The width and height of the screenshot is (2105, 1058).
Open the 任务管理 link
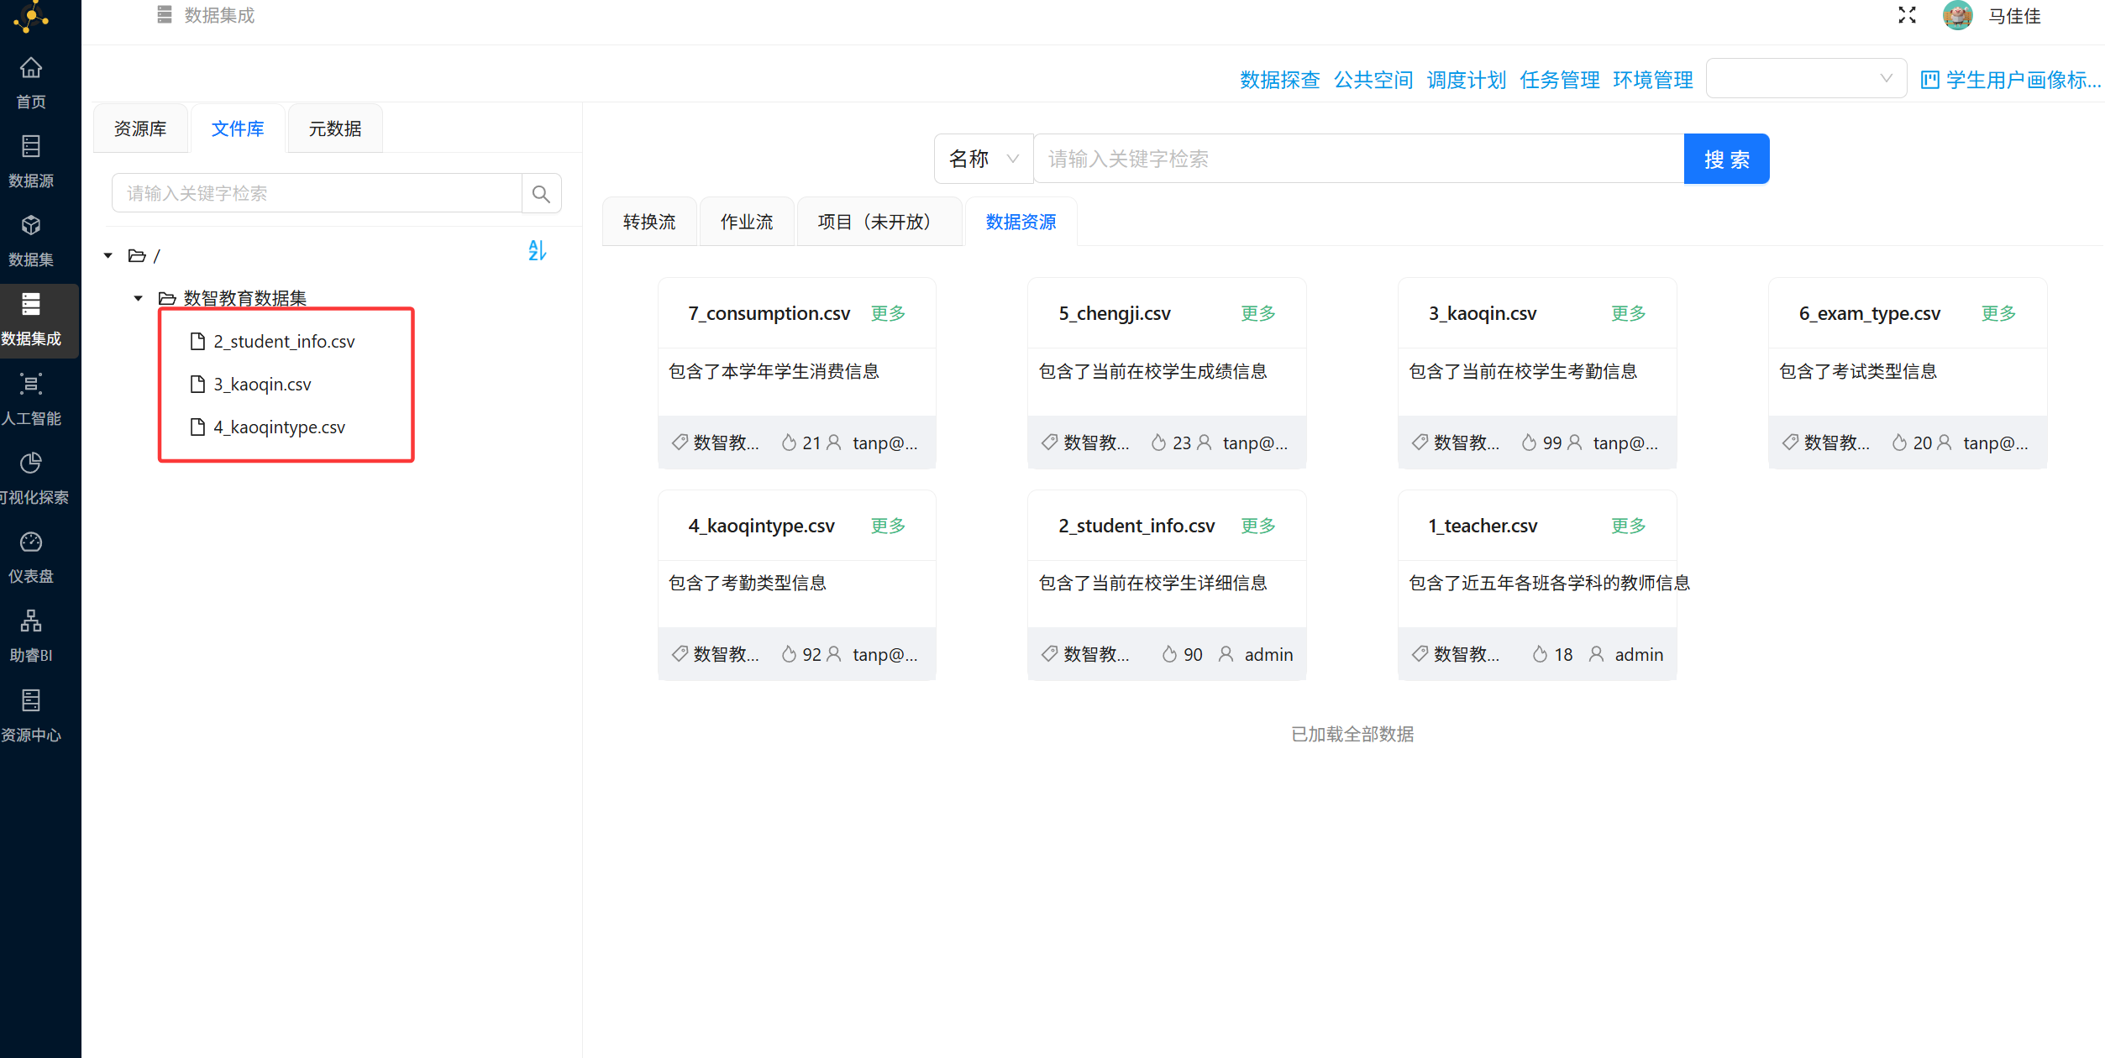click(x=1560, y=80)
